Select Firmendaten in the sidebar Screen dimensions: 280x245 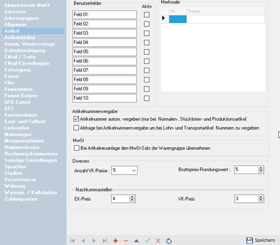click(19, 89)
